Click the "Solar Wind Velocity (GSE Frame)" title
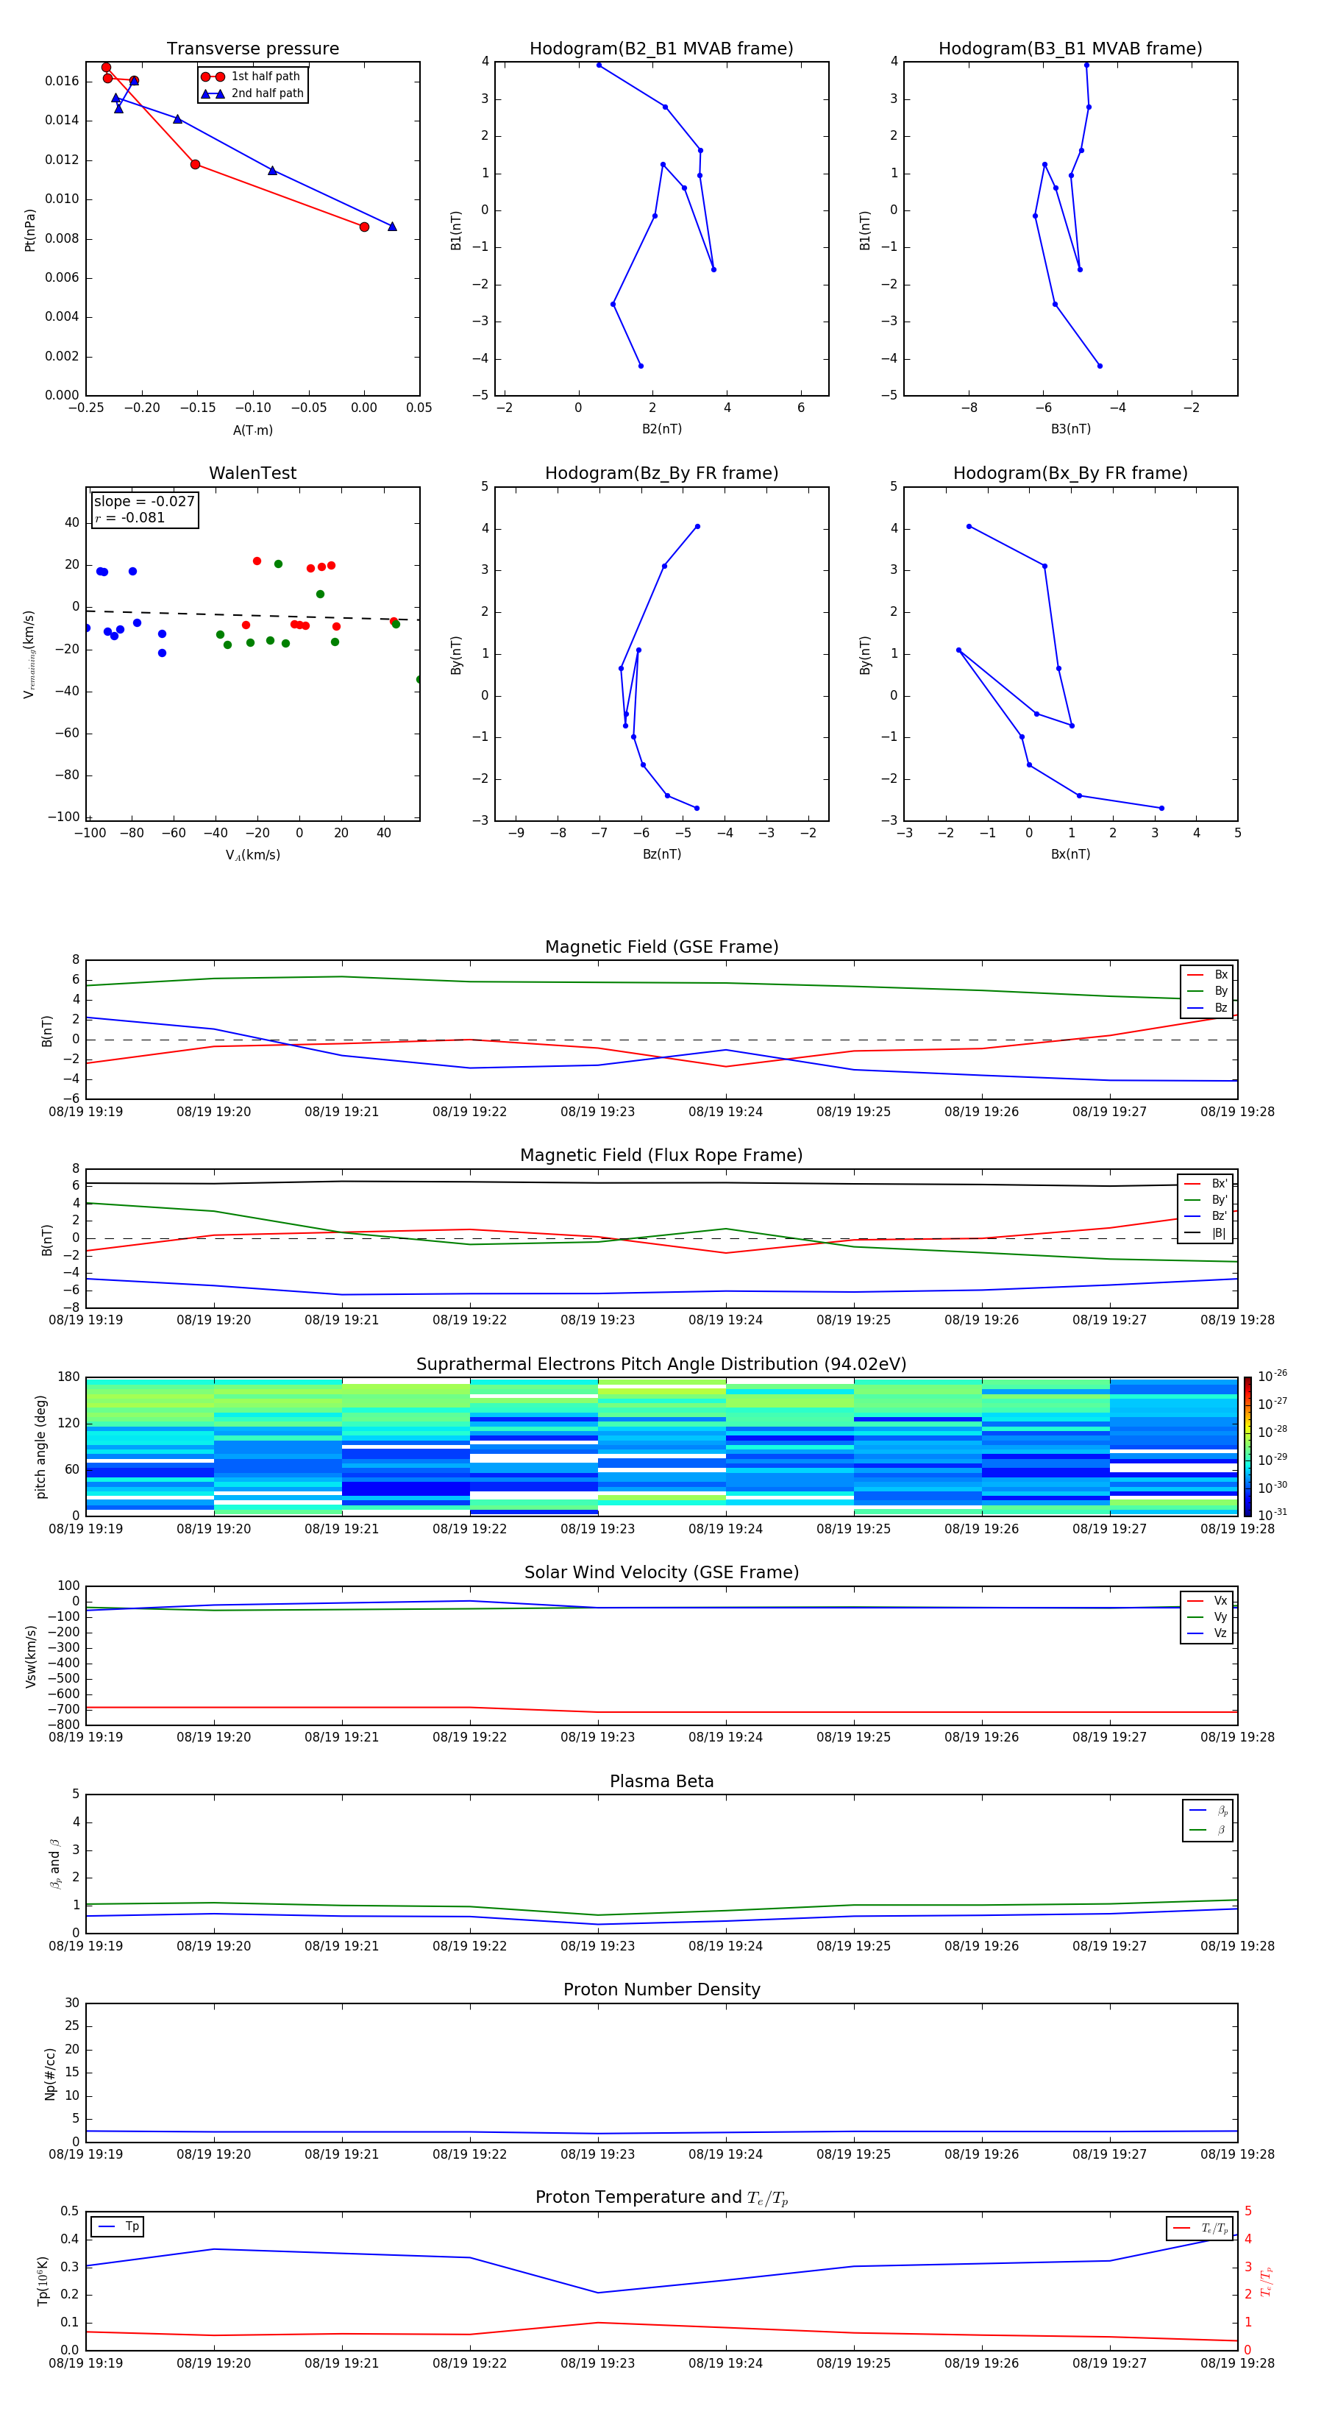1324x2428 pixels. (661, 1572)
